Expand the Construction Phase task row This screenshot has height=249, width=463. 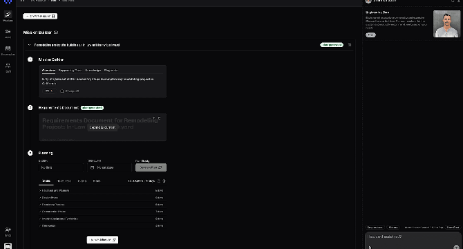point(102,212)
